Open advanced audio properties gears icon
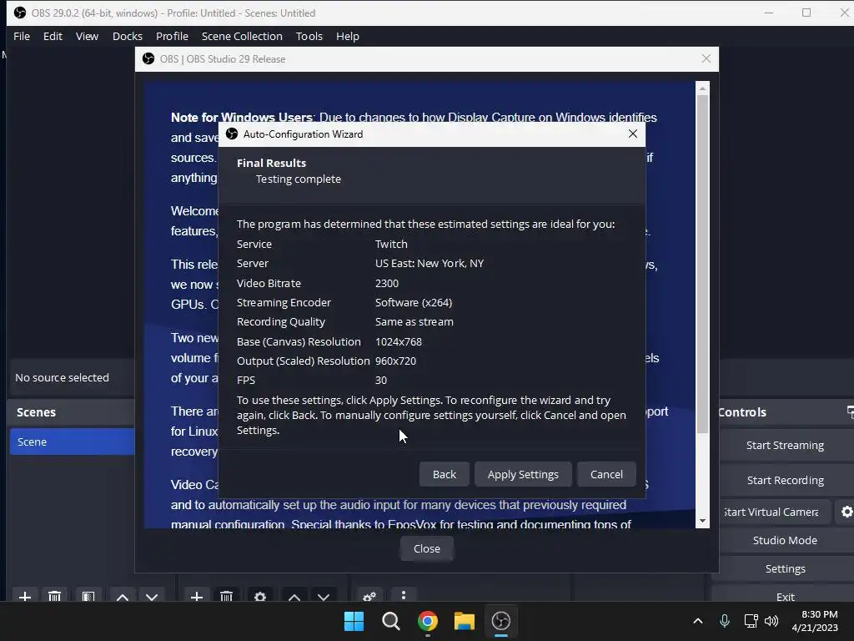Screen dimensions: 854x641 (x=369, y=596)
